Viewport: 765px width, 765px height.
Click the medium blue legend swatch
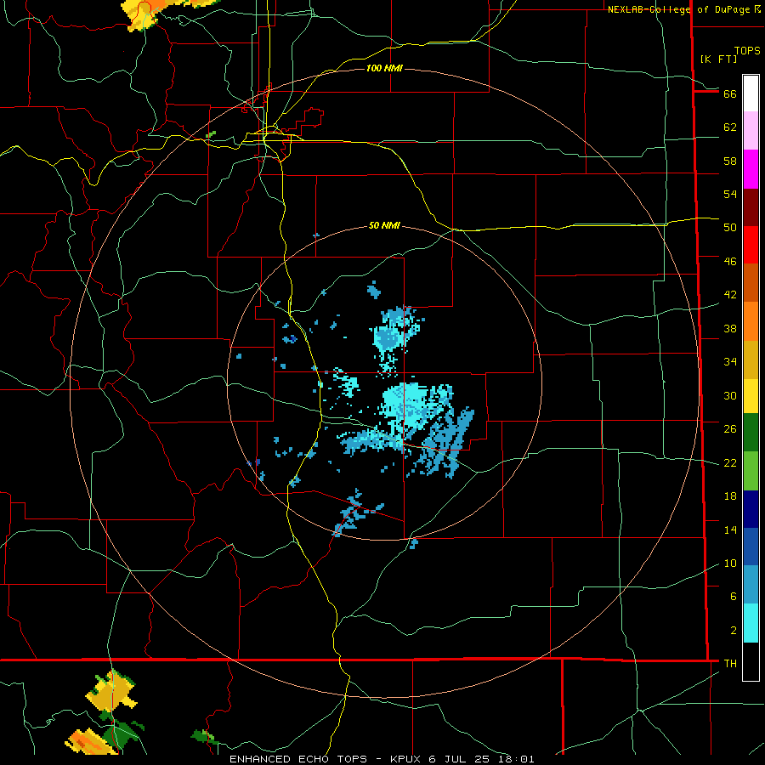[x=751, y=547]
